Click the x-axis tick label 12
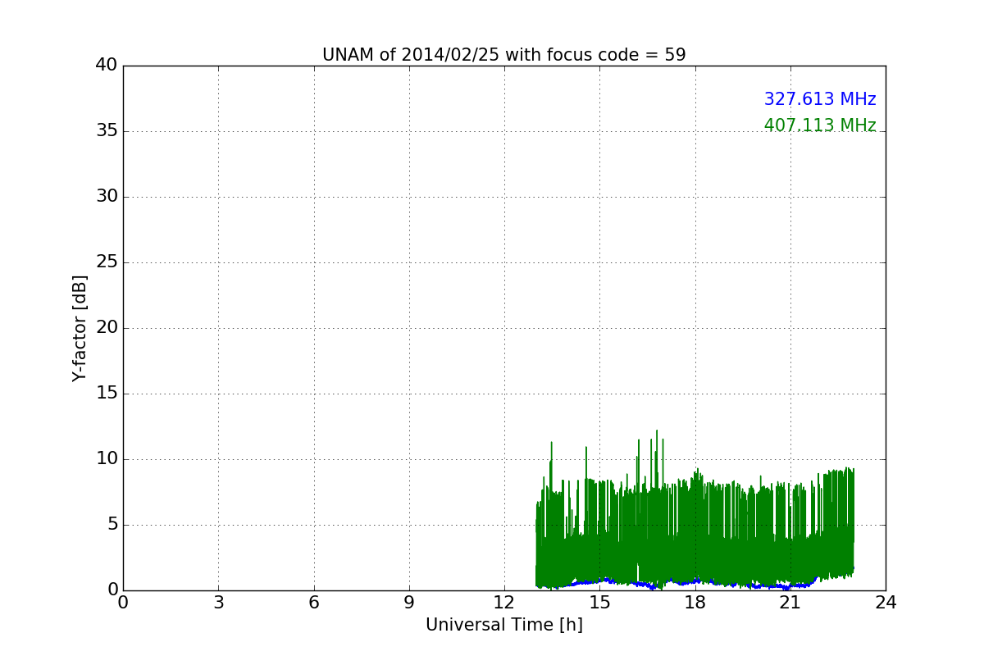984x656 pixels. 504,603
